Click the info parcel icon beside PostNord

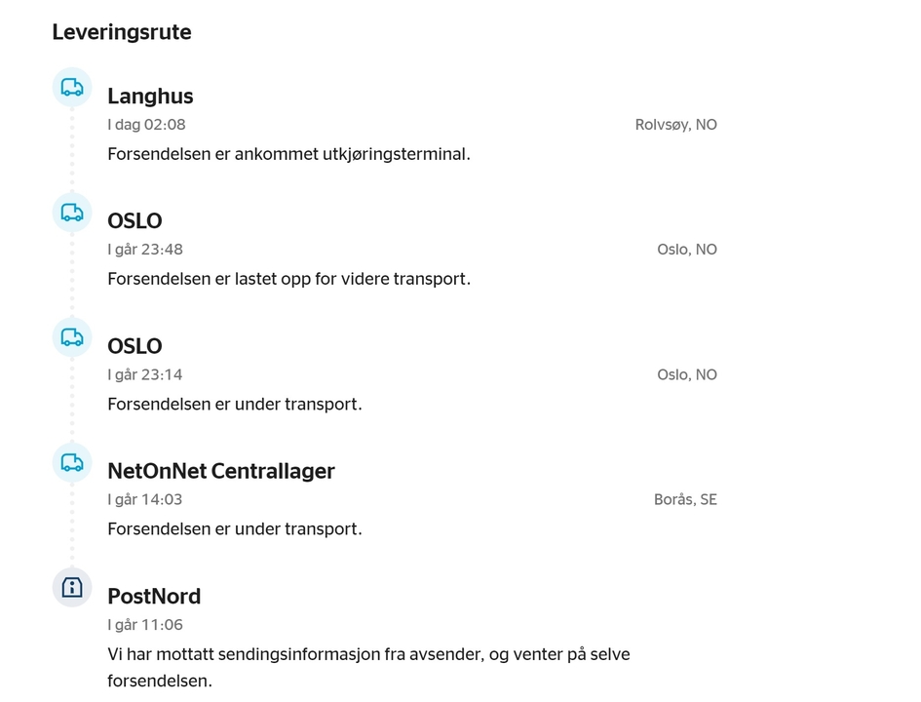(x=72, y=588)
